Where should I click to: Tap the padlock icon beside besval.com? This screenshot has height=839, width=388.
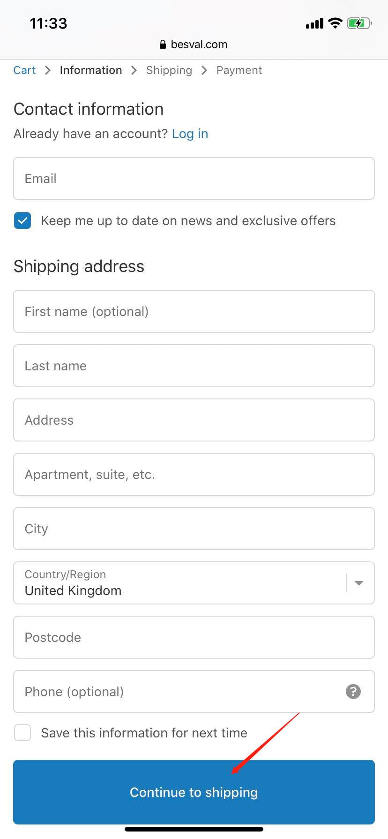(163, 44)
